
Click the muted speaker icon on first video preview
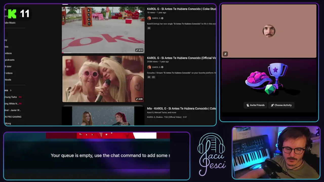point(140,11)
